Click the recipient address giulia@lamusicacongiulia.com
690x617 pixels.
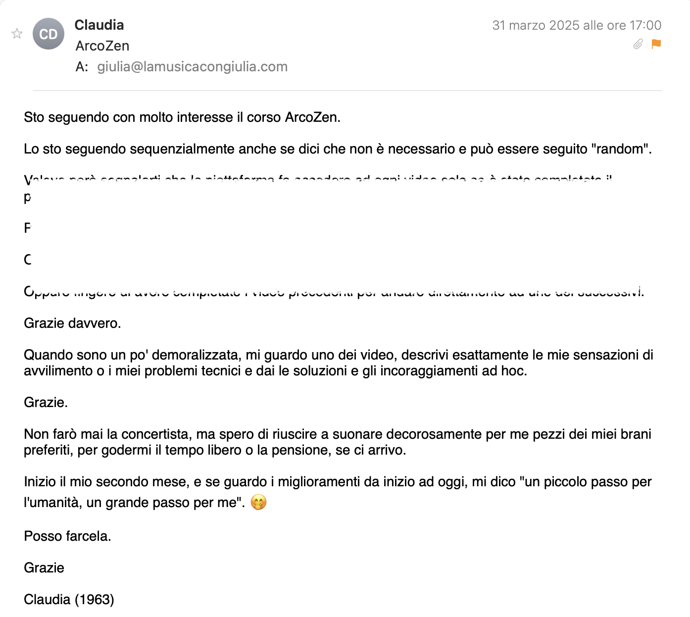tap(192, 66)
